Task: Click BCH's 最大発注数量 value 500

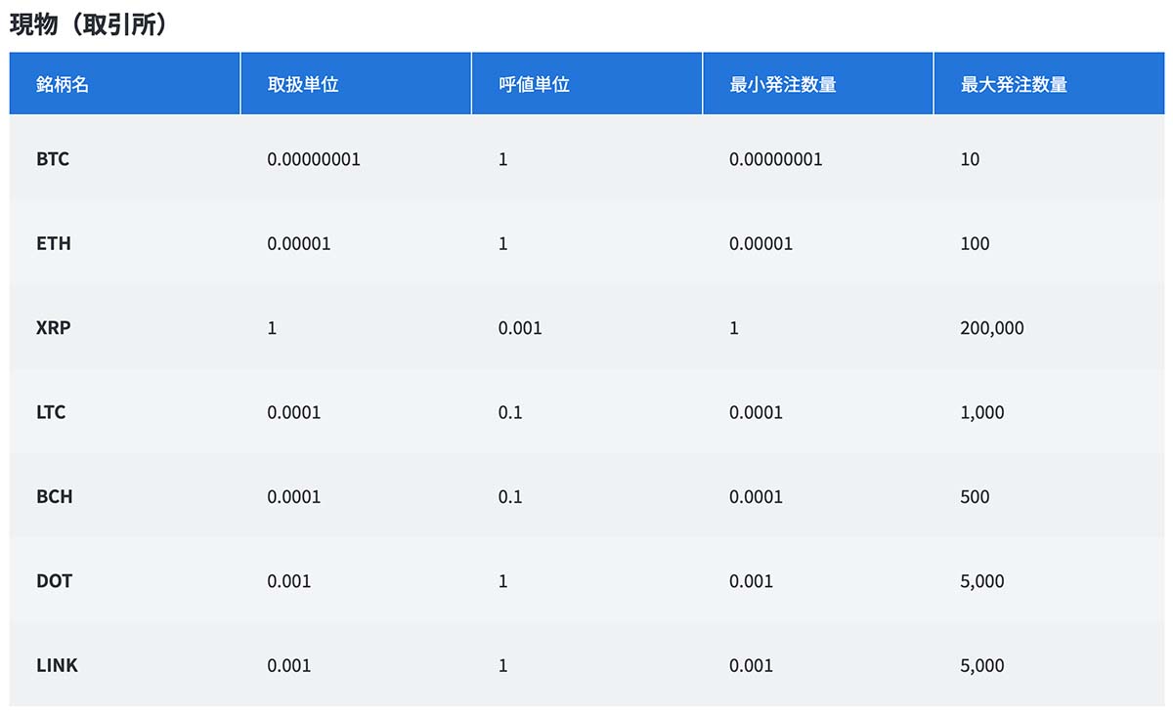Action: pos(975,496)
